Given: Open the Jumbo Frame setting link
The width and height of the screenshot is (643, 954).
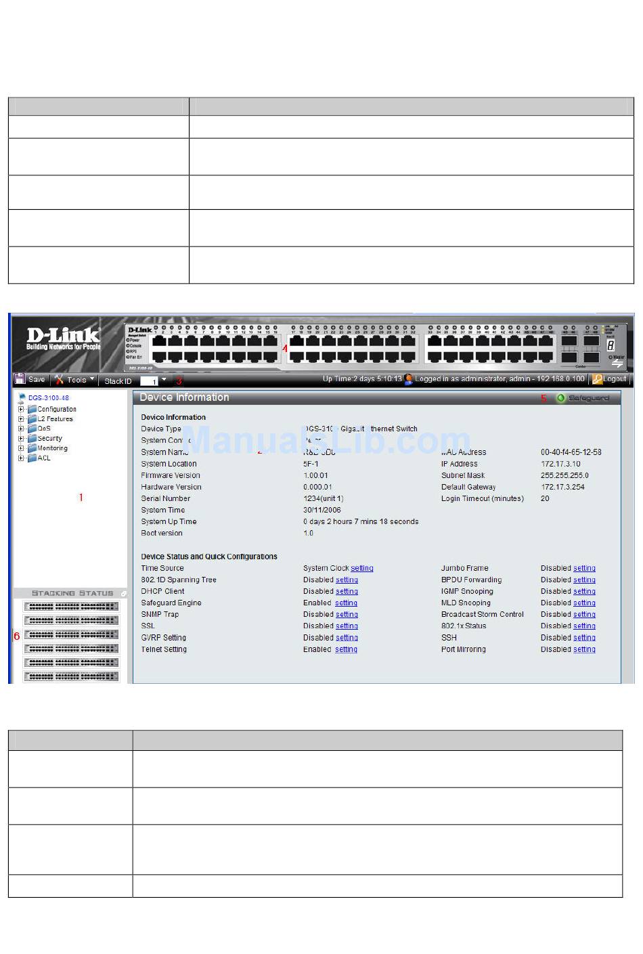Looking at the screenshot, I should coord(584,569).
